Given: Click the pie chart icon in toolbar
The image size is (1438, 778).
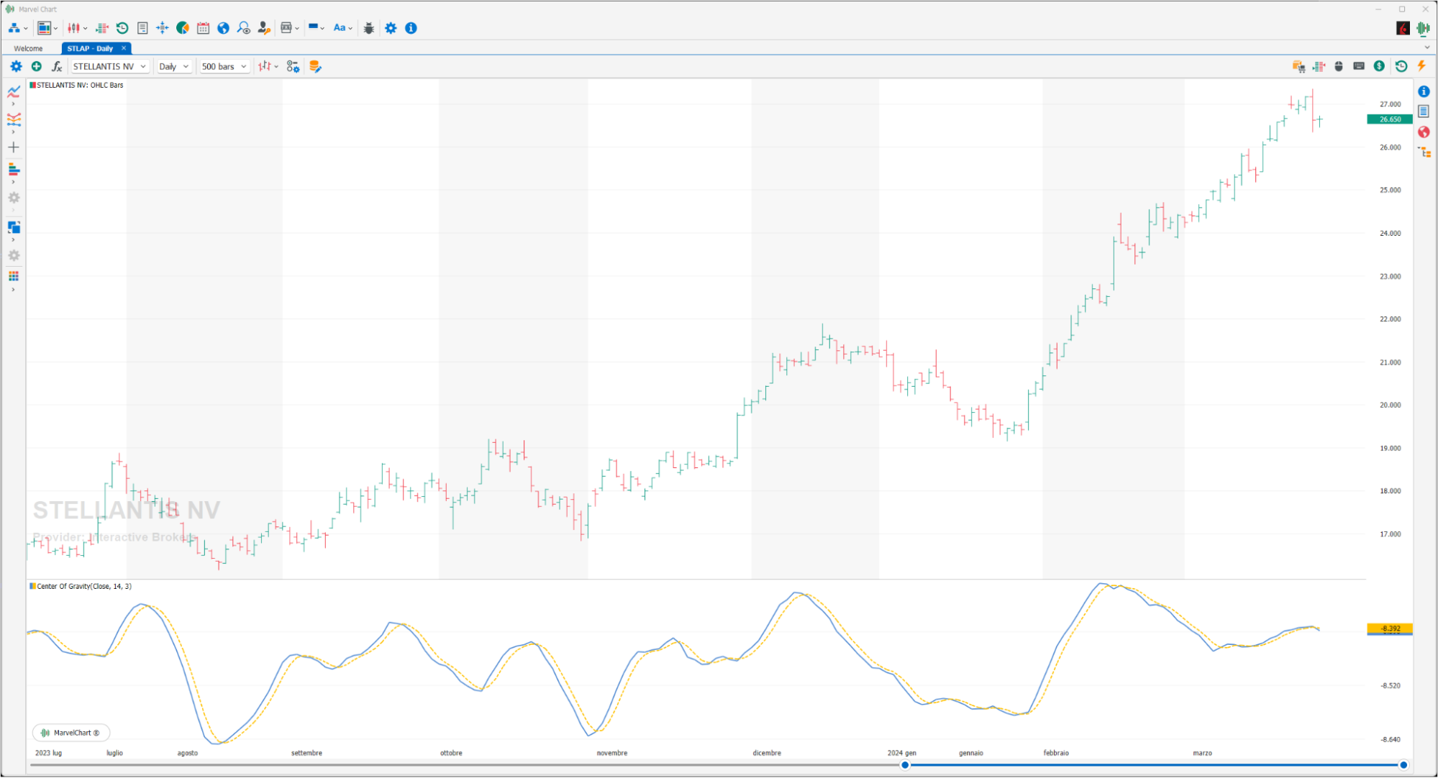Looking at the screenshot, I should 183,28.
